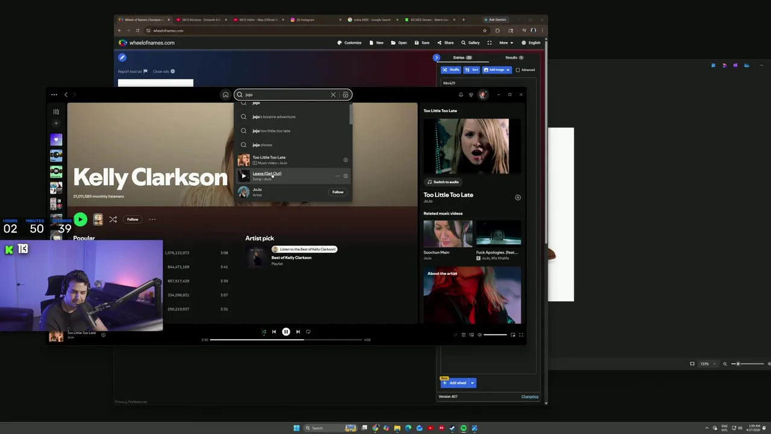Screen dimensions: 771x434
Task: Add 'Leave (Get Out)' to library via plus icon
Action: 346,176
